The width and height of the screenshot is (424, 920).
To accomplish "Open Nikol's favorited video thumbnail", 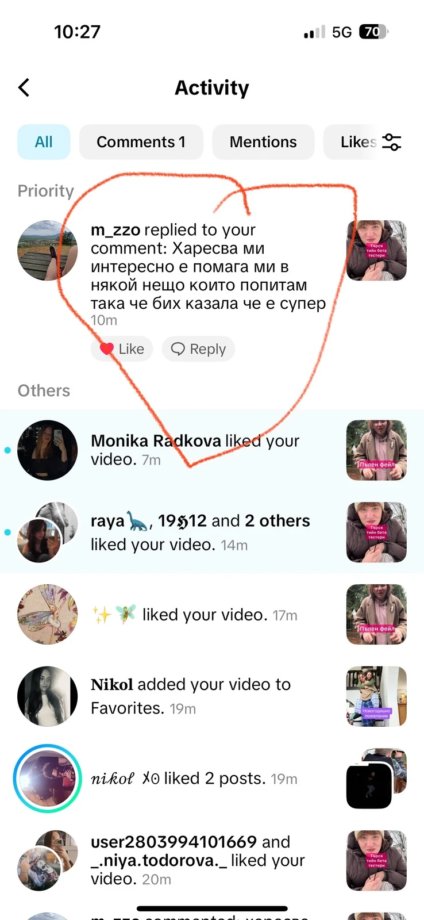I will (376, 696).
